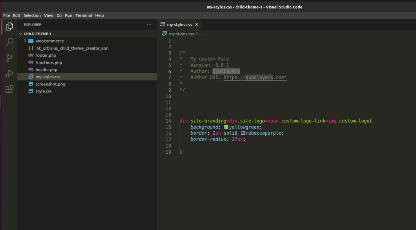Image resolution: width=416 pixels, height=230 pixels.
Task: Click the PHP icon beside header.php
Action: [31, 70]
